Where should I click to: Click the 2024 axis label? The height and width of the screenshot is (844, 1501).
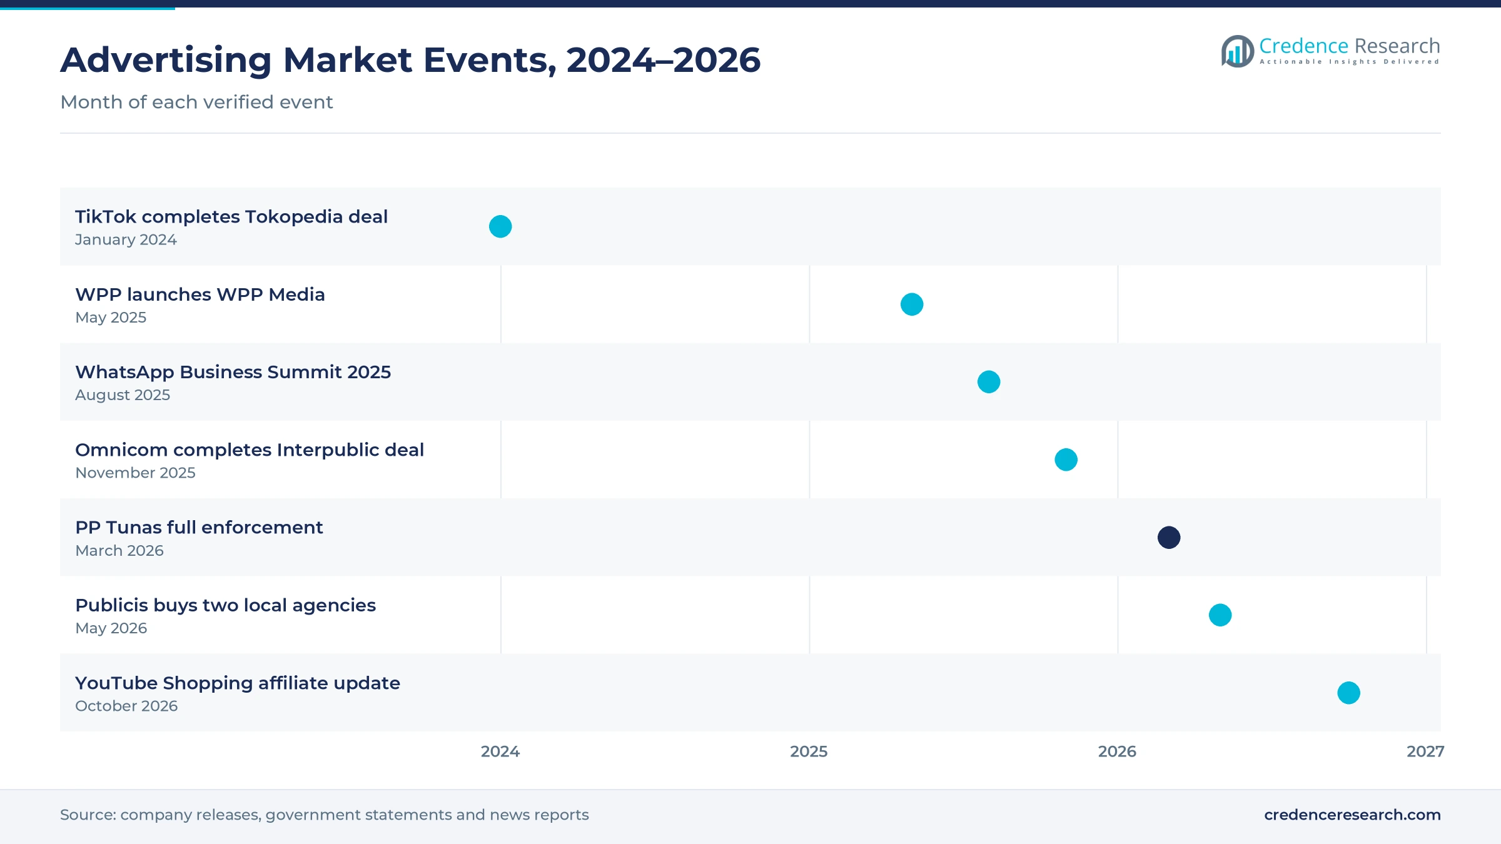click(500, 751)
